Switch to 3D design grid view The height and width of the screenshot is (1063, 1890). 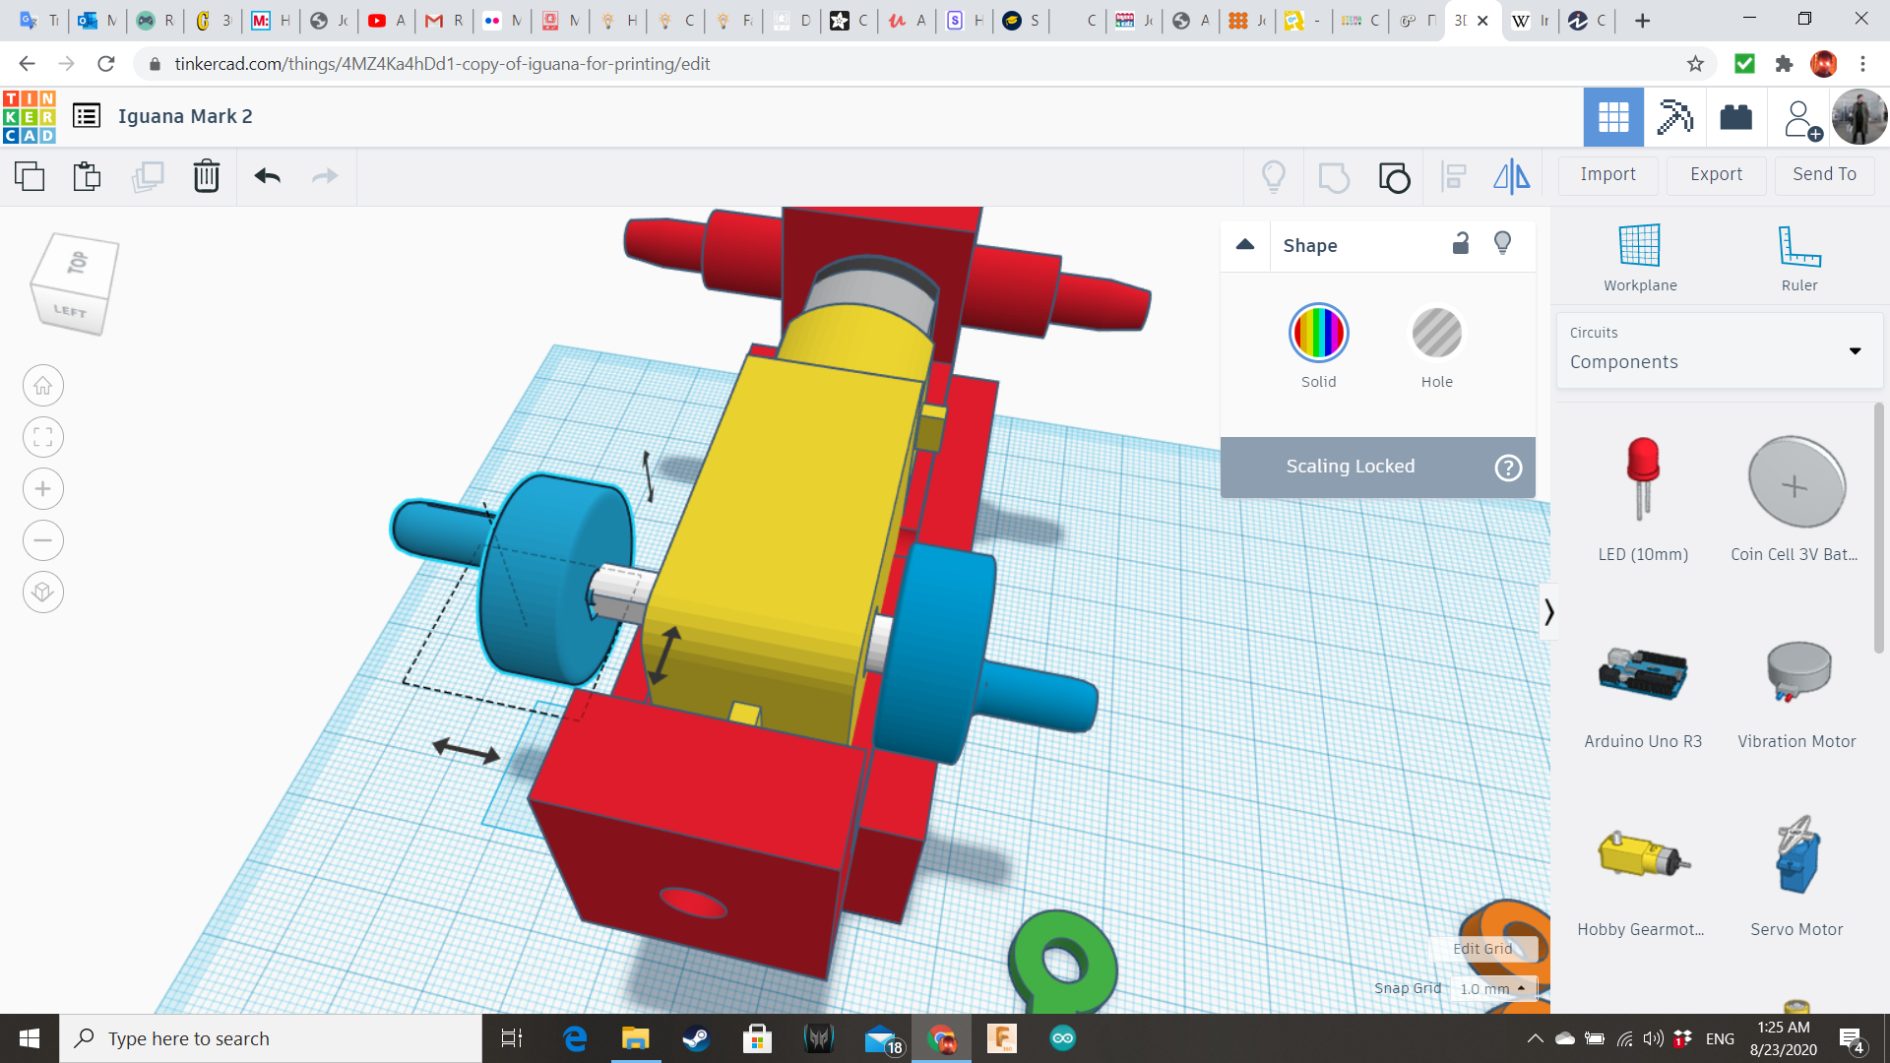1612,117
